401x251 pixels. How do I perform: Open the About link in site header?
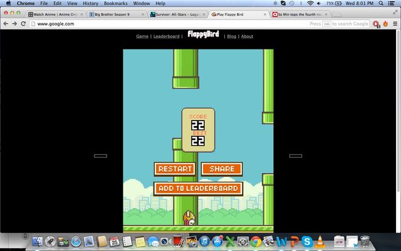pos(247,36)
